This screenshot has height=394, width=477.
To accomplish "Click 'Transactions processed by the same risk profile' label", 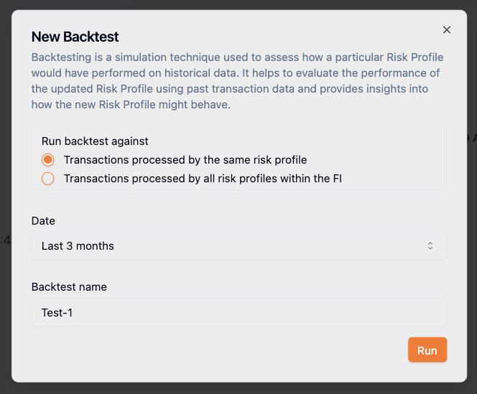I will coord(185,159).
